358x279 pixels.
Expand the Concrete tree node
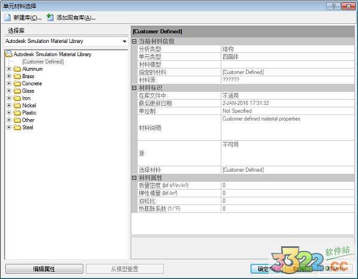coord(9,83)
